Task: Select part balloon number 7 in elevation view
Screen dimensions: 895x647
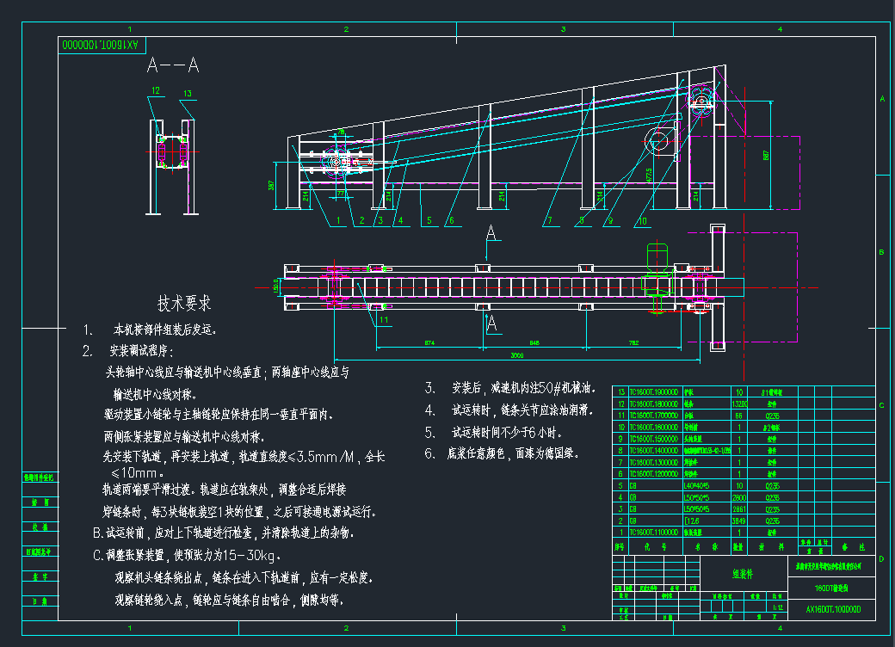Action: 547,220
